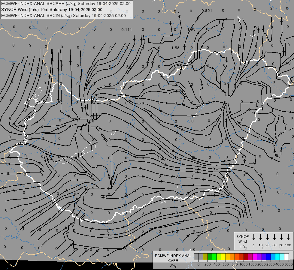Select the 600 tick label on CAPE scale

click(226, 264)
